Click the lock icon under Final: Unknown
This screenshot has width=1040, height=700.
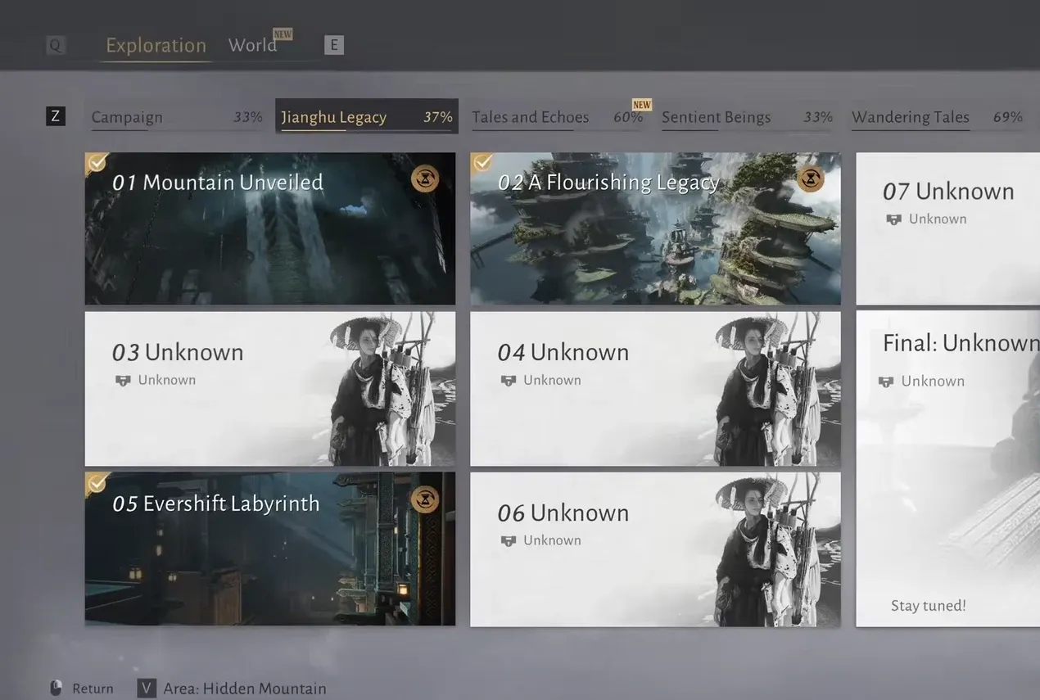pos(886,382)
